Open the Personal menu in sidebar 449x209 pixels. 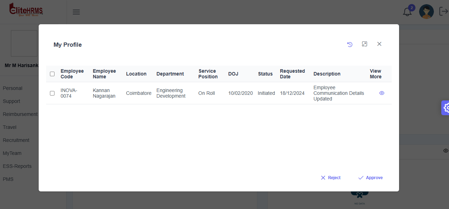click(x=13, y=88)
